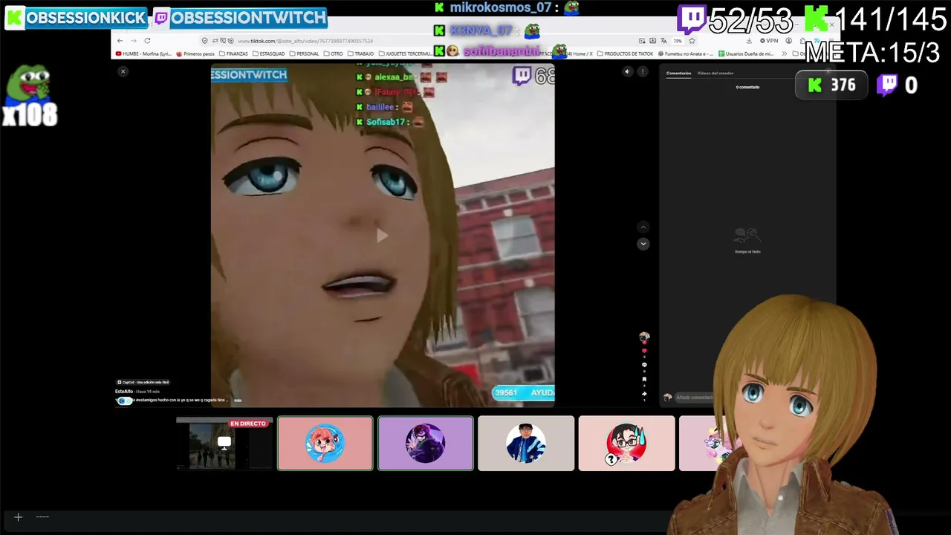This screenshot has width=951, height=535.
Task: Like the video with the heart
Action: point(644,351)
